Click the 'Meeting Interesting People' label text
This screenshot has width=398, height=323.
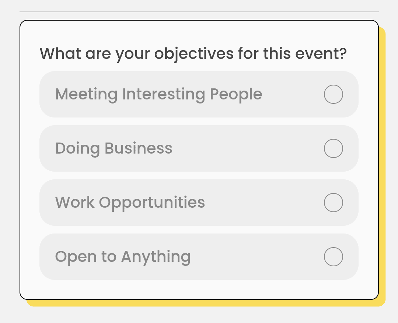tap(158, 94)
